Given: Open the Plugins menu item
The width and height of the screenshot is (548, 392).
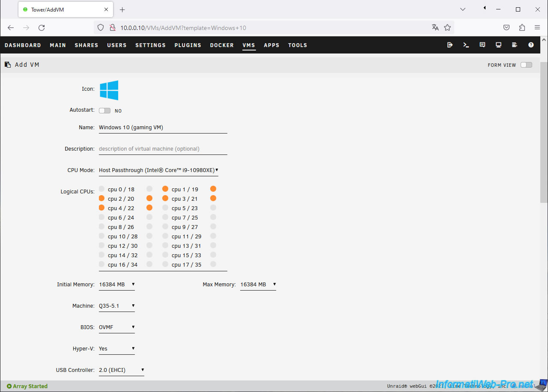Looking at the screenshot, I should click(188, 45).
